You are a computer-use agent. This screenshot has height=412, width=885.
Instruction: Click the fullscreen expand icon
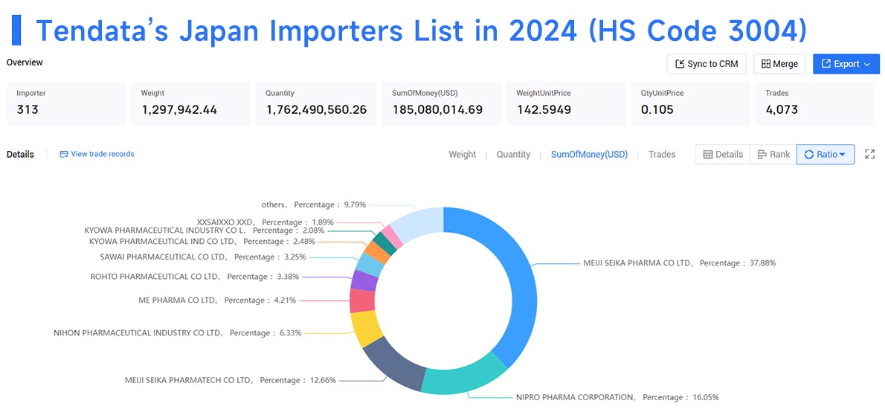pos(870,154)
